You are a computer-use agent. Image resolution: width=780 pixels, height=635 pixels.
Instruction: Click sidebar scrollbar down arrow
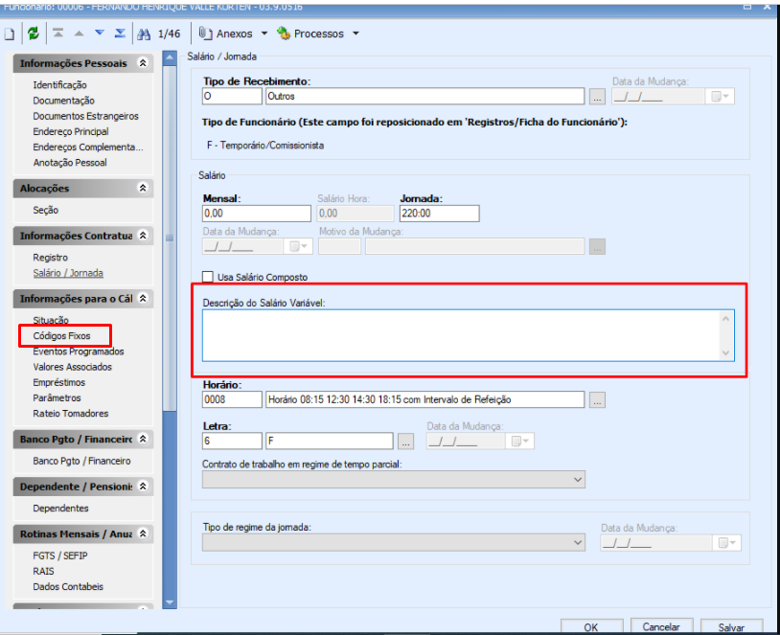pyautogui.click(x=170, y=602)
